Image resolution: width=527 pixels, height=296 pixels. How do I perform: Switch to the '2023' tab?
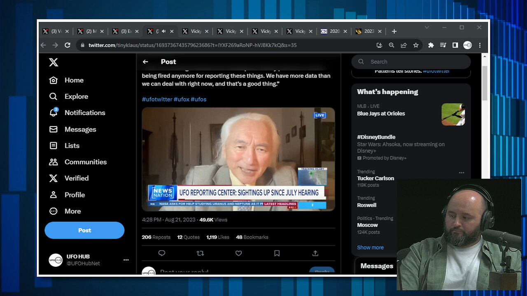[x=369, y=31]
